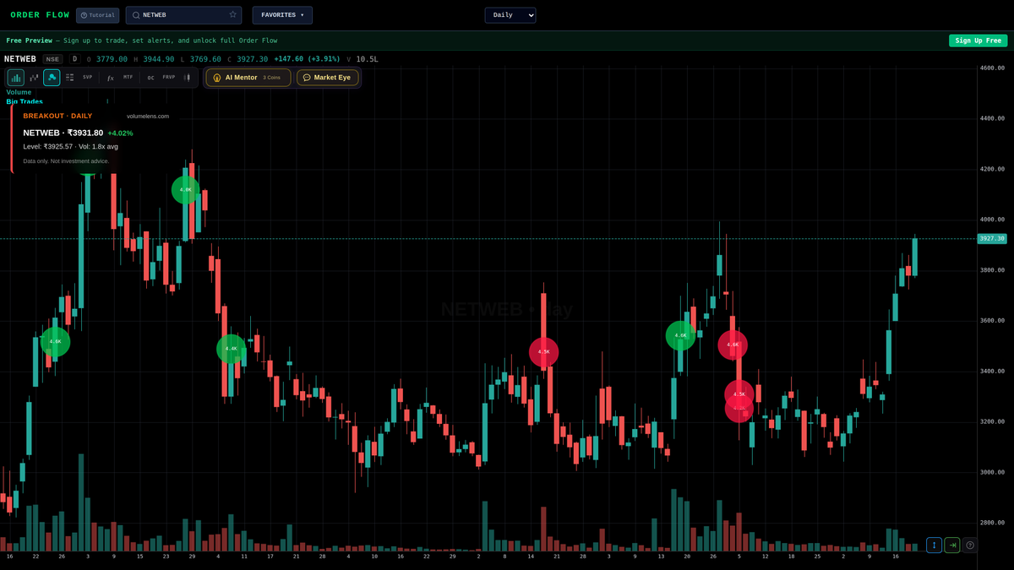The width and height of the screenshot is (1014, 570).
Task: Click the NSE exchange badge
Action: click(52, 59)
